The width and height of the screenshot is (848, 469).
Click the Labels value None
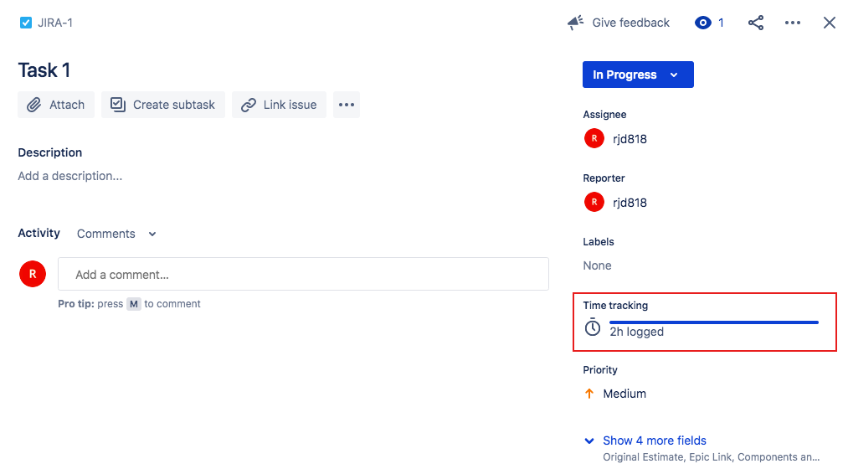597,265
